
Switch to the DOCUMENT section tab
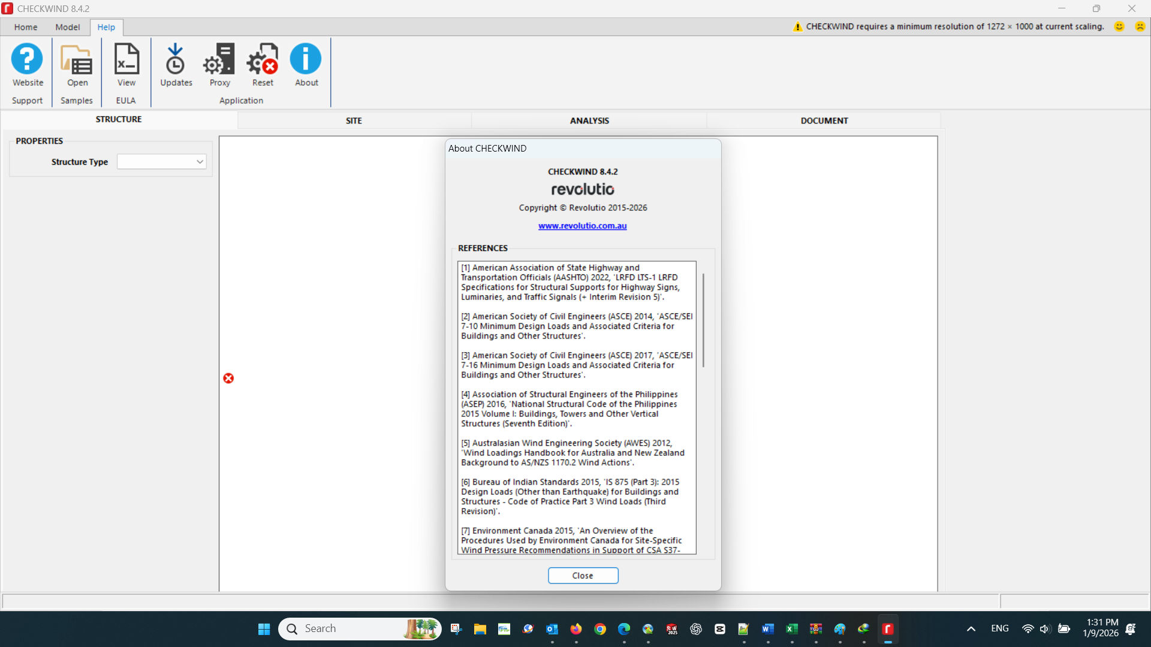pyautogui.click(x=824, y=120)
